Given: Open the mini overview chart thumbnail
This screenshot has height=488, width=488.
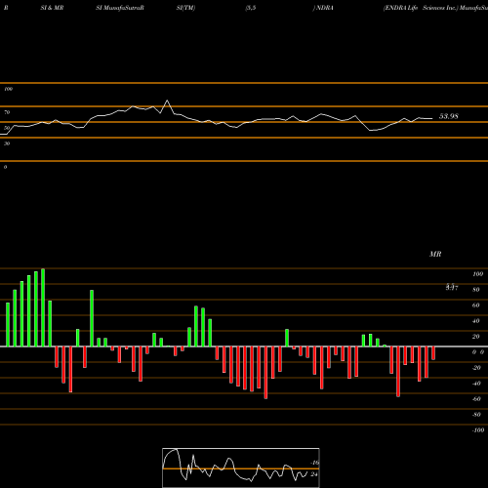Looking at the screenshot, I should tap(241, 468).
